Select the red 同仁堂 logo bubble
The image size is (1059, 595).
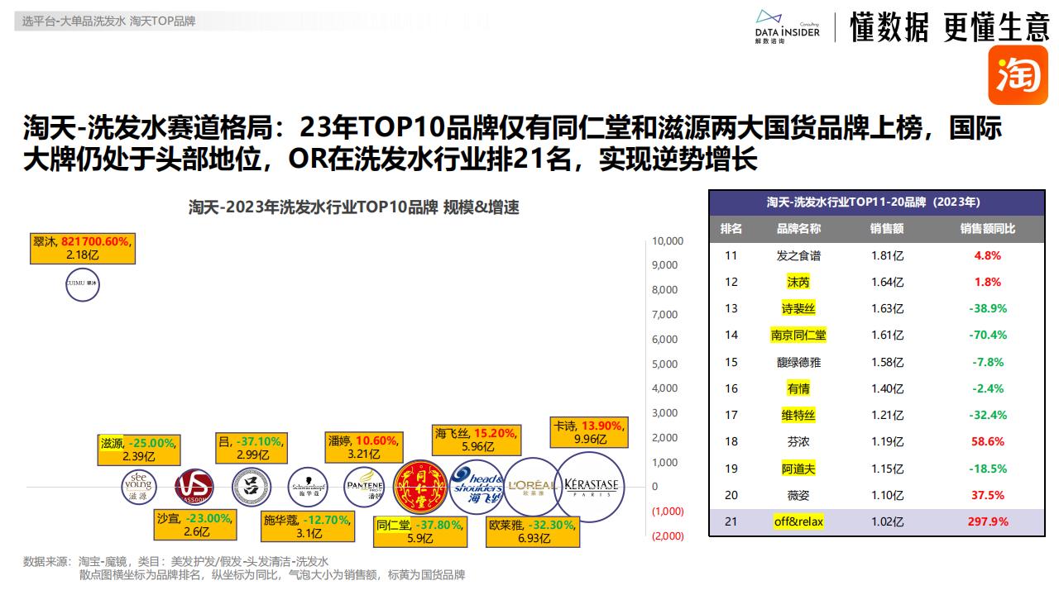[x=420, y=488]
